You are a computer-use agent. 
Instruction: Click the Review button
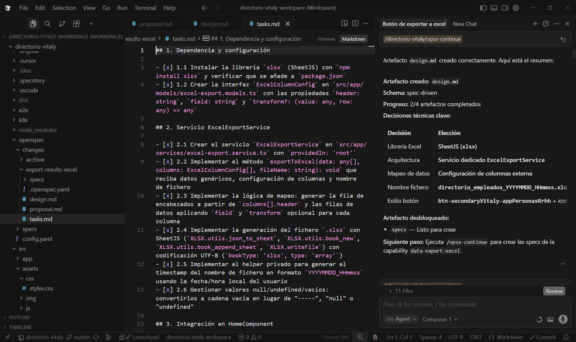pyautogui.click(x=554, y=291)
